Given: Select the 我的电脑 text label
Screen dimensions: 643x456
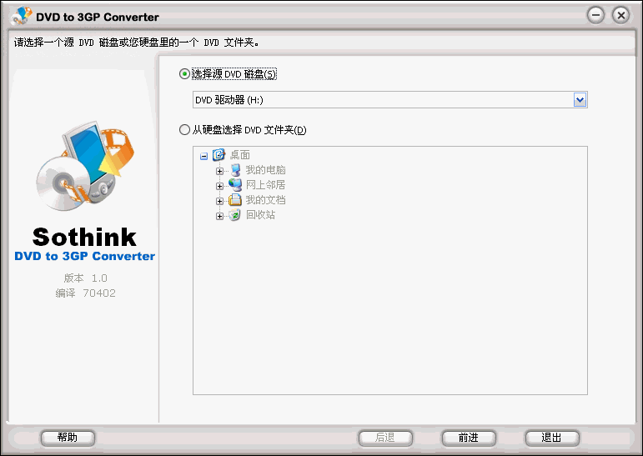Looking at the screenshot, I should click(265, 170).
